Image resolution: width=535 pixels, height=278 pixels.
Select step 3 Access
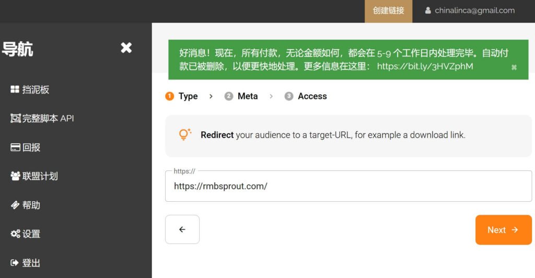pos(306,96)
